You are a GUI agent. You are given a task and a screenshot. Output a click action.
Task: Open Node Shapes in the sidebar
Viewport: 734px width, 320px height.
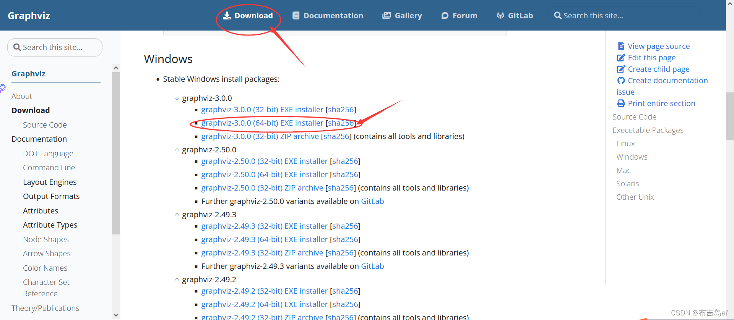tap(46, 239)
